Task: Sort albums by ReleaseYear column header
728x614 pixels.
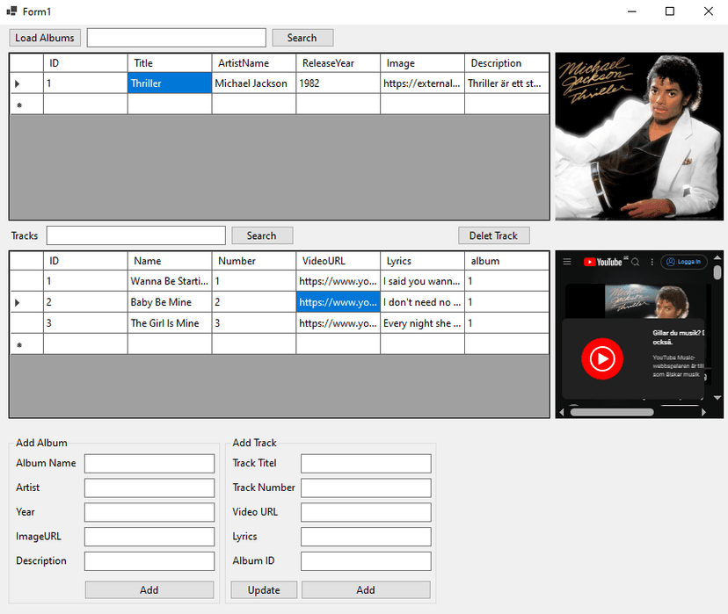Action: tap(338, 63)
